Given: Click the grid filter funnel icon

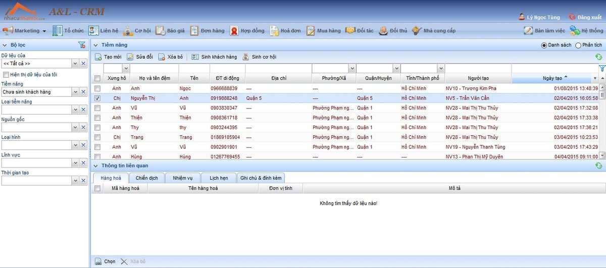Looking at the screenshot, I should 602,68.
